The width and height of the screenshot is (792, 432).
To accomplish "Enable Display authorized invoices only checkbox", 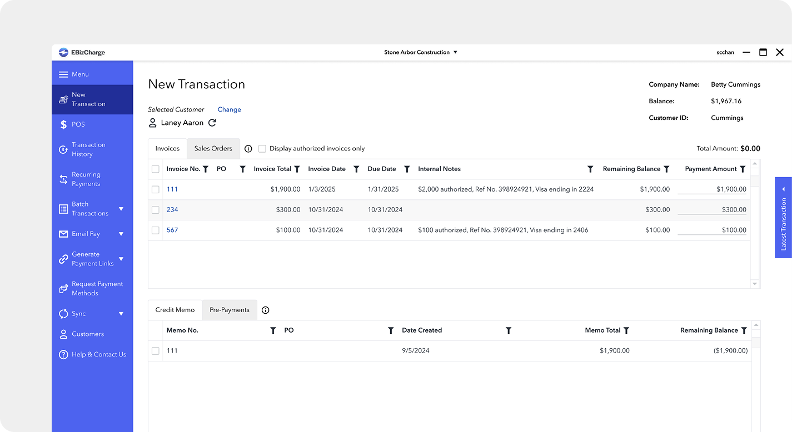I will (262, 149).
